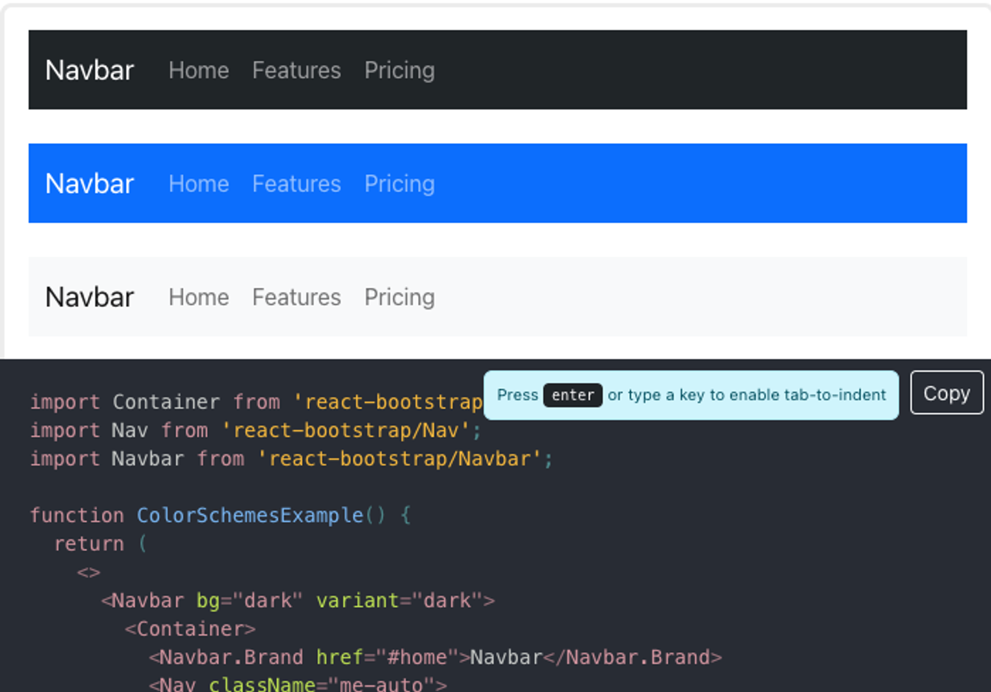This screenshot has width=991, height=692.
Task: Open Home link in dark navbar
Action: (198, 70)
